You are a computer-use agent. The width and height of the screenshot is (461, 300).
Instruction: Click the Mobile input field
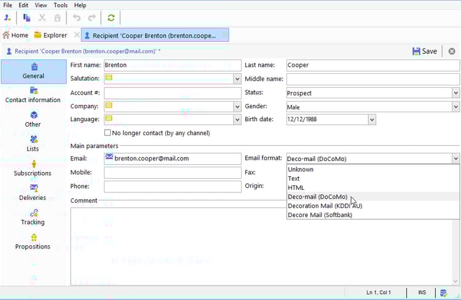click(x=172, y=173)
